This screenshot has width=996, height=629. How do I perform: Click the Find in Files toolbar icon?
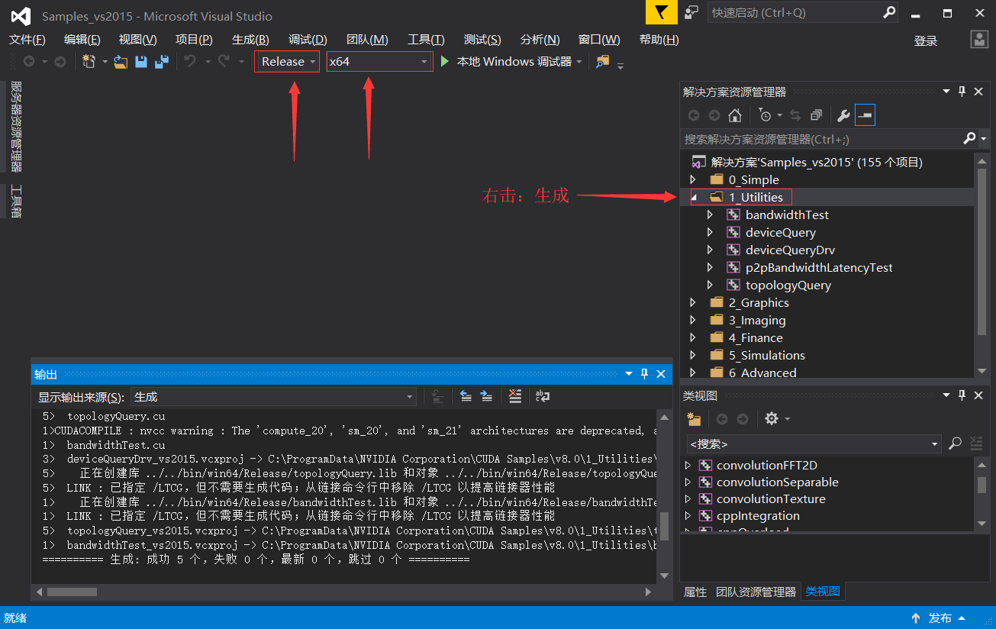[603, 62]
